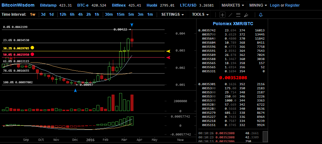322x144 pixels.
Task: Expand the MARKETS menu
Action: (233, 5)
